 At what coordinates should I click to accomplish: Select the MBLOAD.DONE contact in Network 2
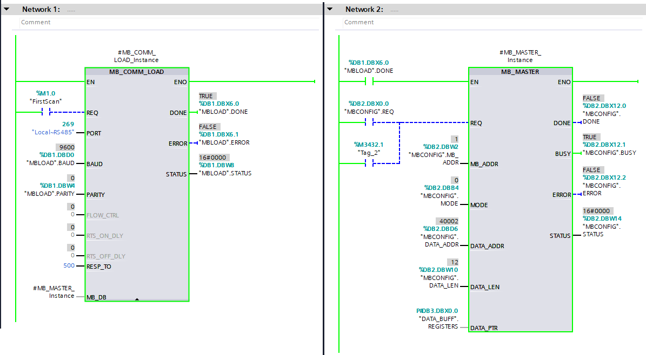point(369,82)
